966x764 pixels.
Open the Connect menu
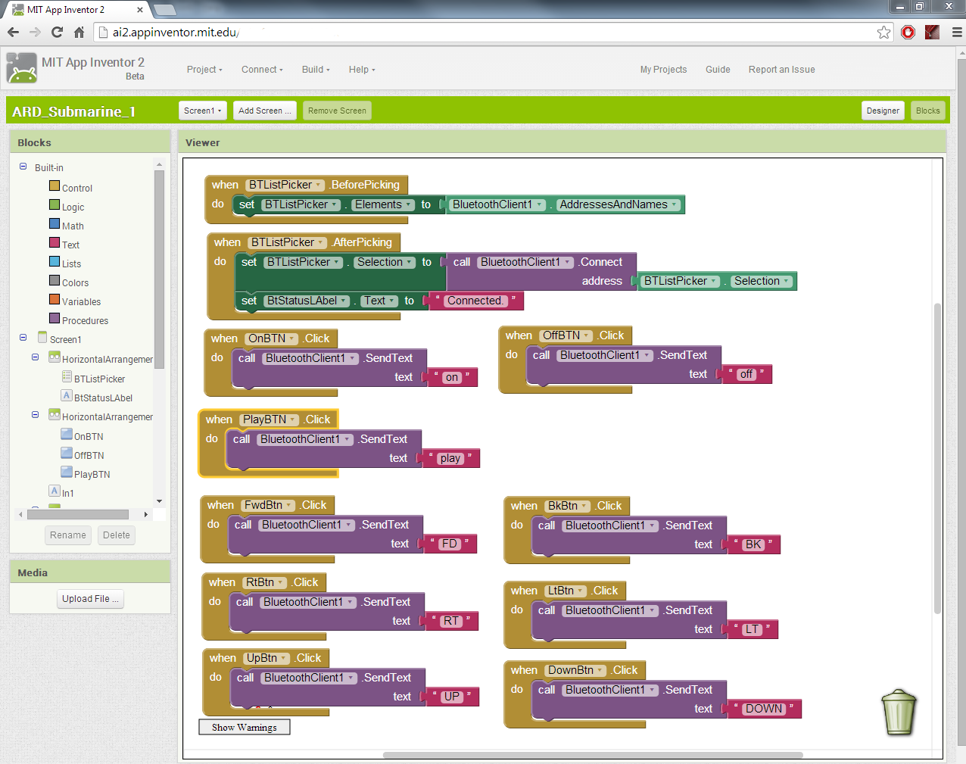click(x=262, y=70)
